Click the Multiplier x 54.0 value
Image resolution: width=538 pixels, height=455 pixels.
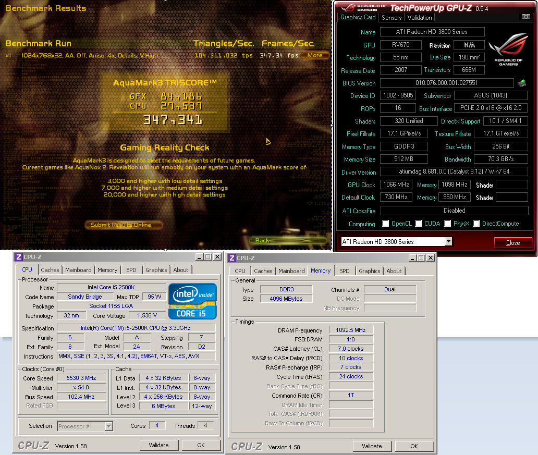tap(82, 387)
